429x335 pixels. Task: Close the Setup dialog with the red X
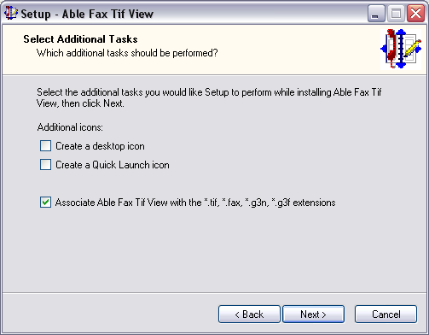pyautogui.click(x=415, y=14)
